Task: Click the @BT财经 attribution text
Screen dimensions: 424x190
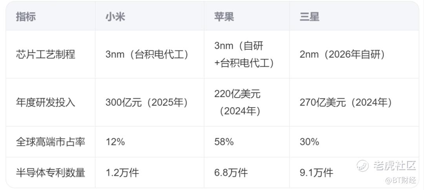Action: (x=401, y=181)
